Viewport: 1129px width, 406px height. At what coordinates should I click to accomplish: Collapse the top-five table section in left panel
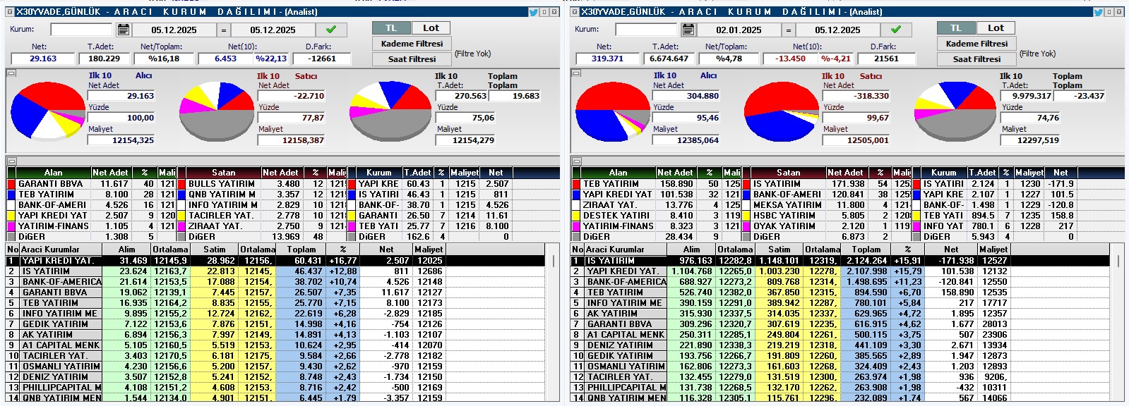pyautogui.click(x=11, y=161)
